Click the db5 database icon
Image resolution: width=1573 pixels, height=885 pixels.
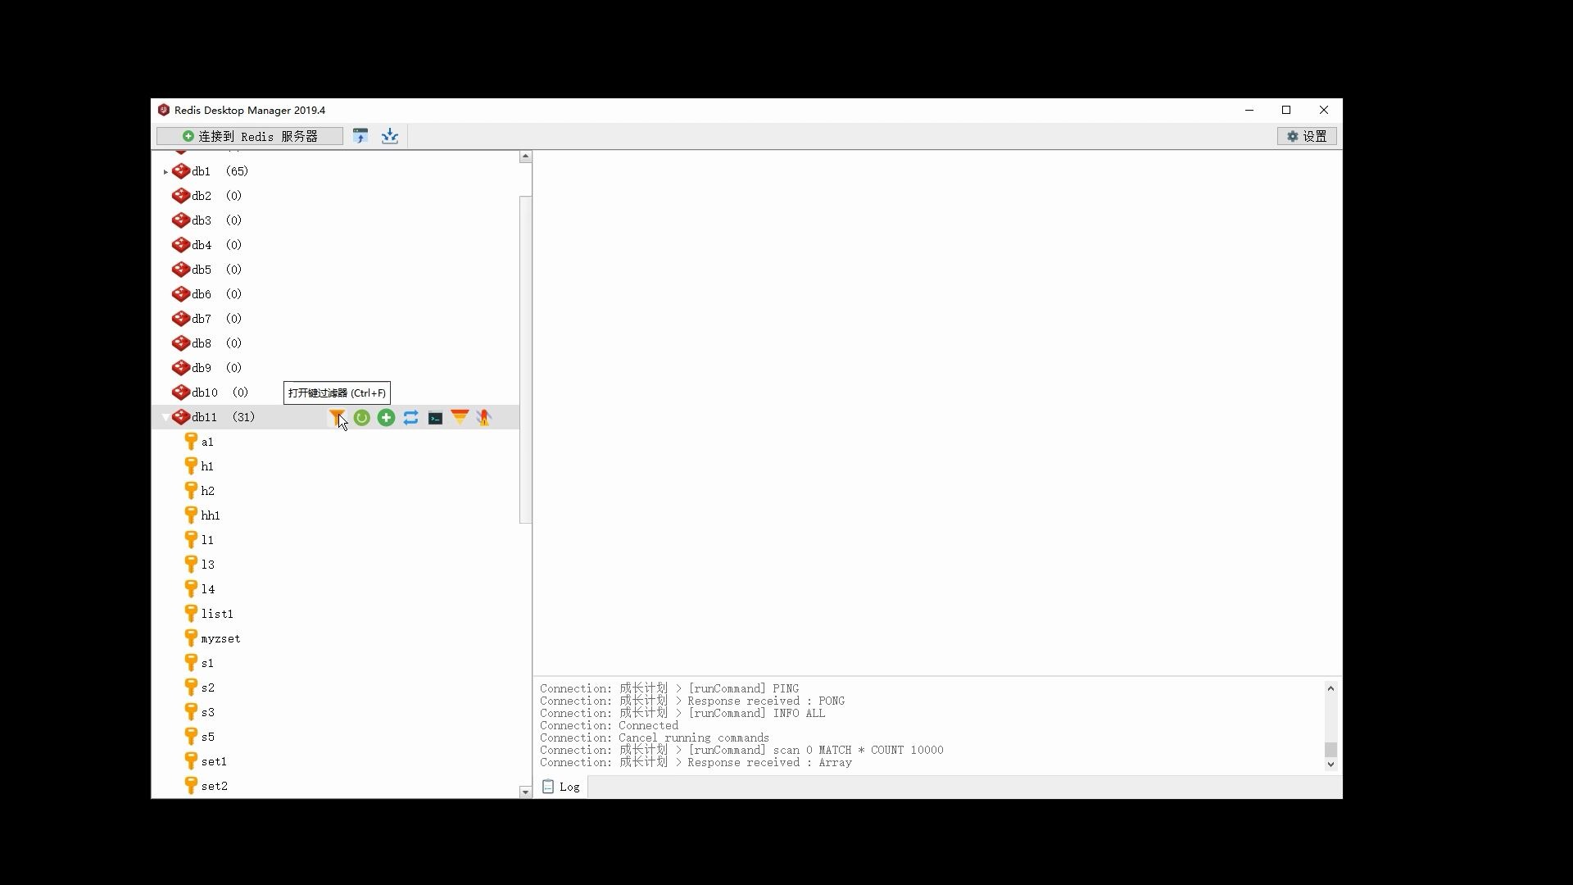(181, 270)
